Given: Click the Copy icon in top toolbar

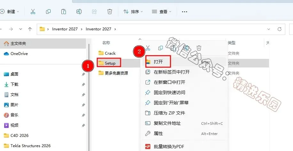Looking at the screenshot, I should click(48, 12).
